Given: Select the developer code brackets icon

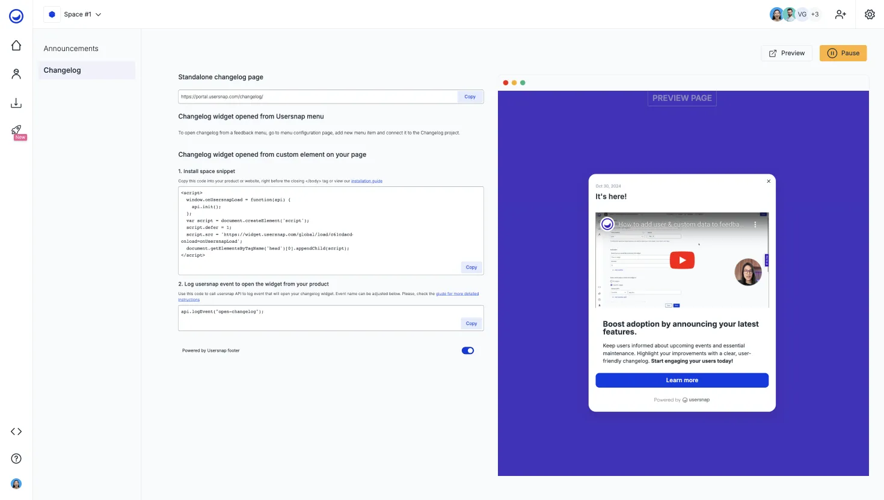Looking at the screenshot, I should (x=16, y=431).
